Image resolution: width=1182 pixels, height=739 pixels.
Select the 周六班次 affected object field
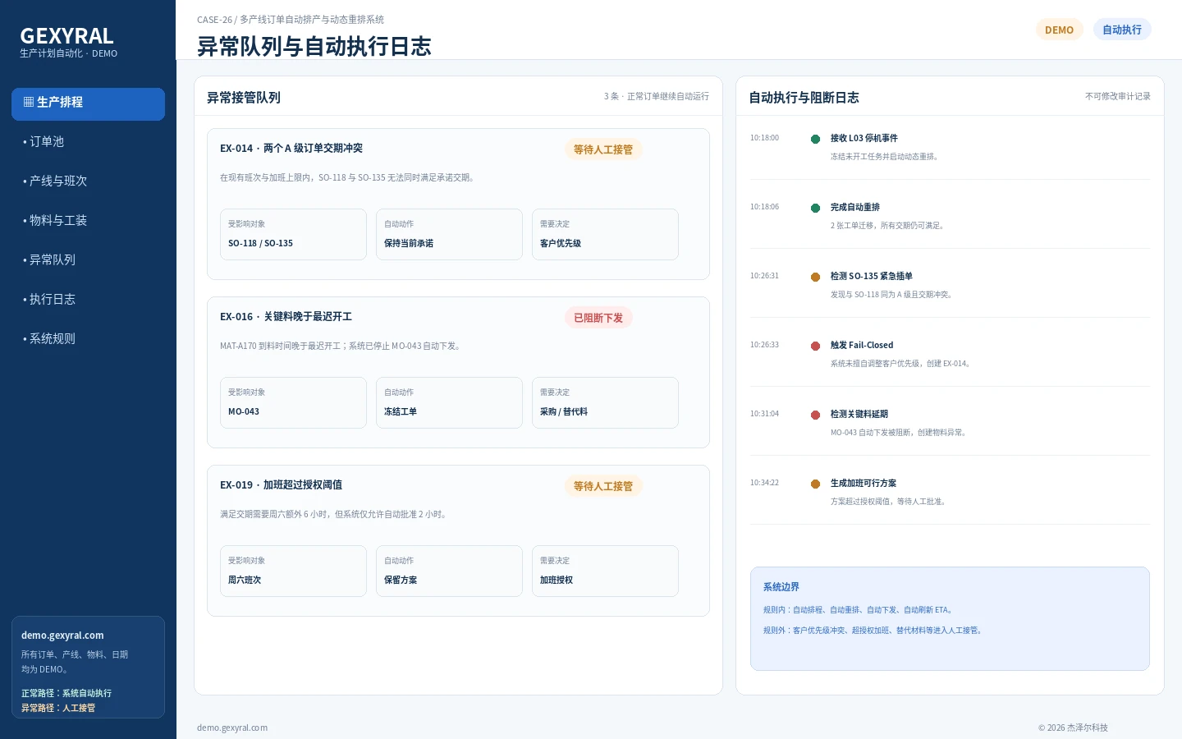(x=293, y=571)
